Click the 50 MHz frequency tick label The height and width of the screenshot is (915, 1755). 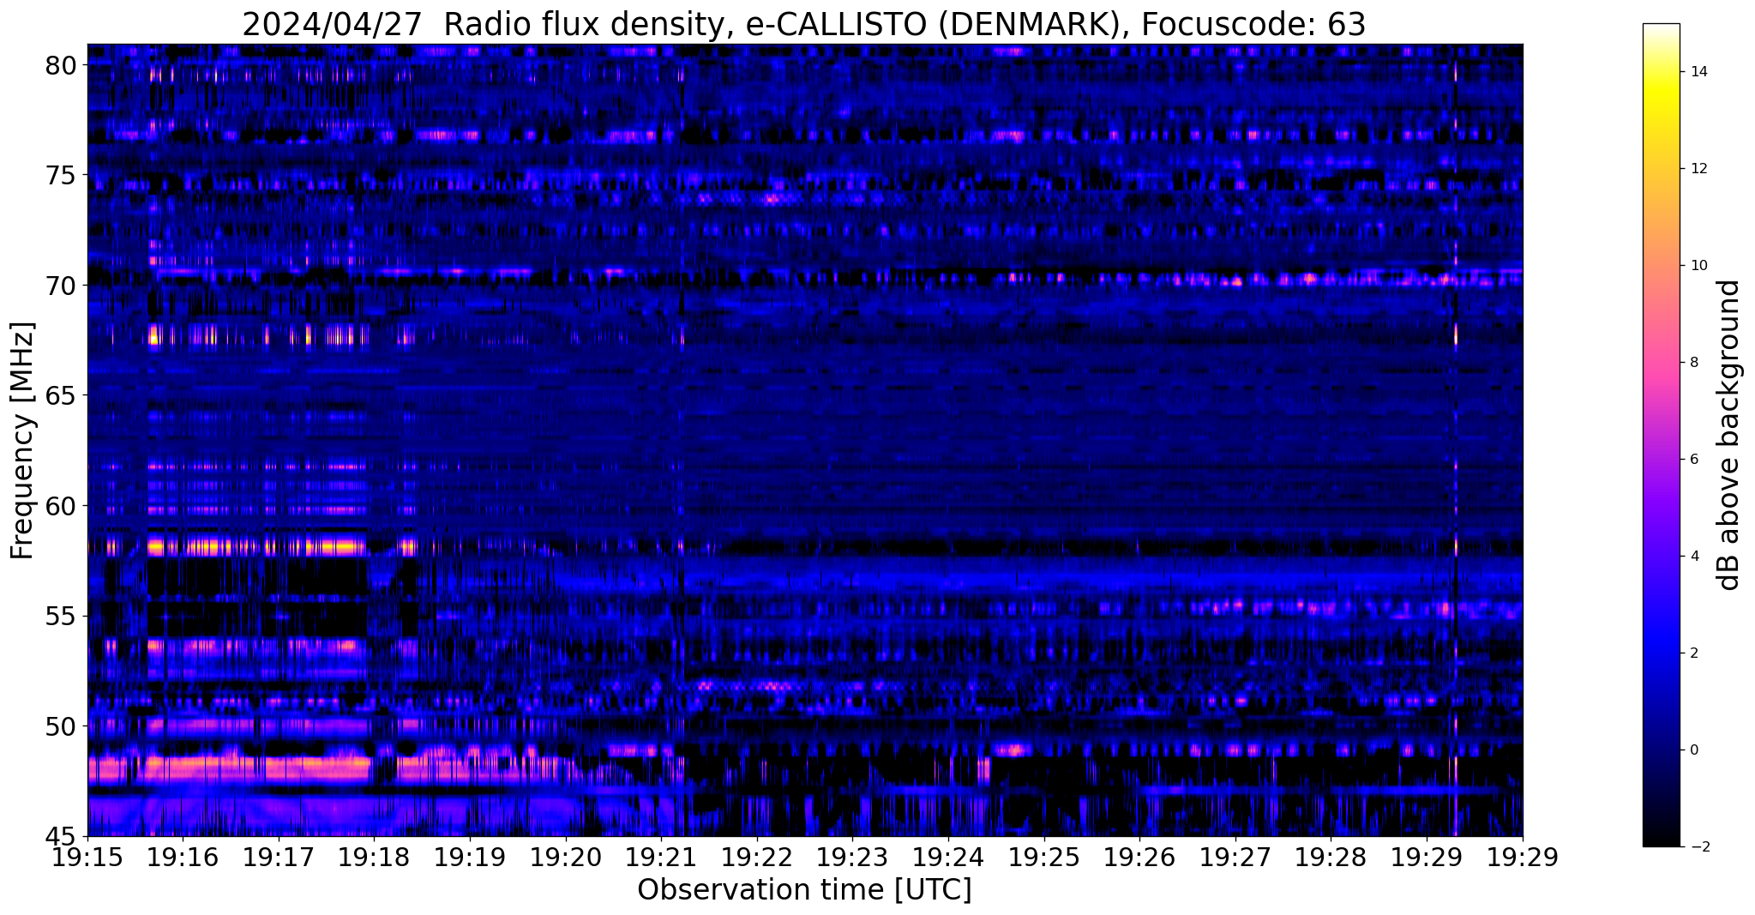tap(61, 726)
